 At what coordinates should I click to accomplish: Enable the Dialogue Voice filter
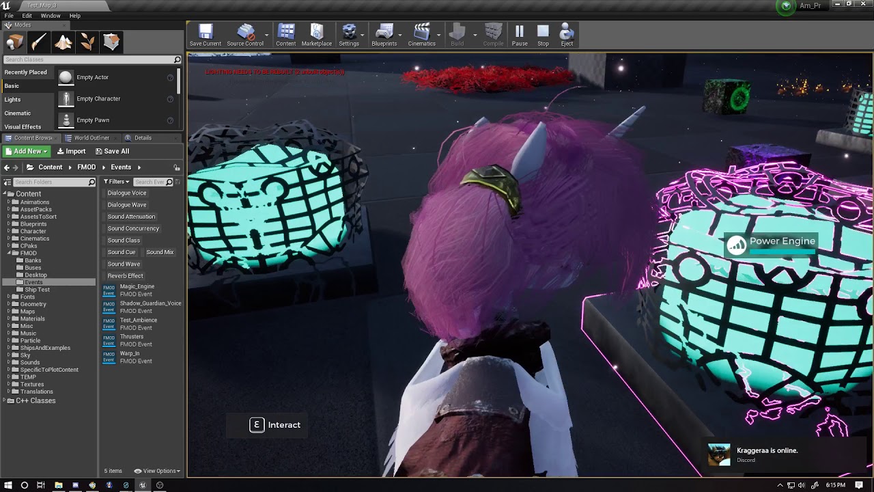point(127,193)
